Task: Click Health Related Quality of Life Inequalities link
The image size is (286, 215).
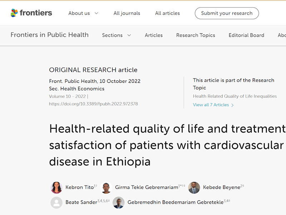Action: (x=235, y=96)
